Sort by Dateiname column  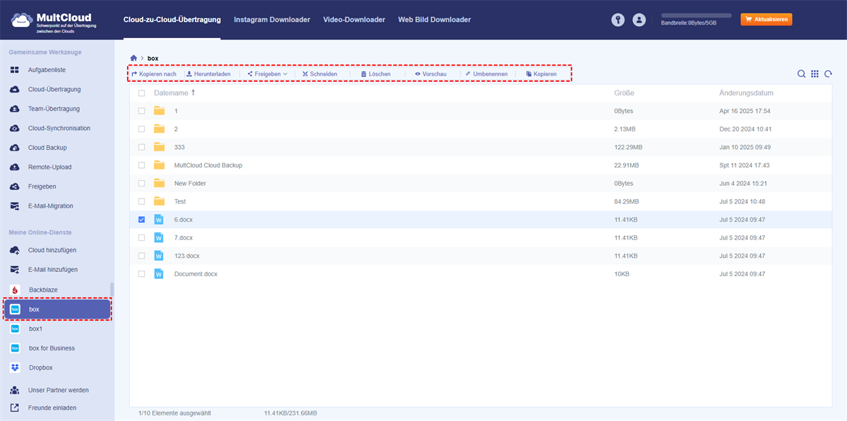pyautogui.click(x=174, y=93)
